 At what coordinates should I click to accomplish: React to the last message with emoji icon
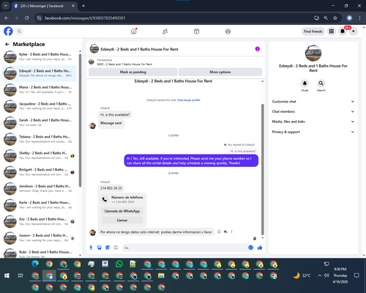click(x=219, y=231)
